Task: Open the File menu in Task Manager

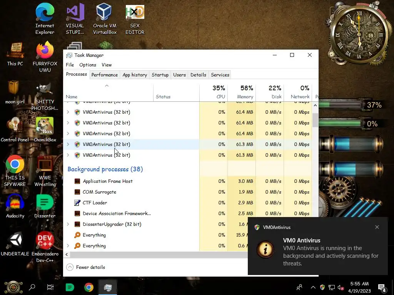Action: pyautogui.click(x=70, y=65)
